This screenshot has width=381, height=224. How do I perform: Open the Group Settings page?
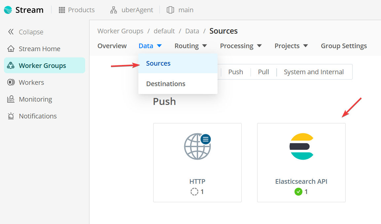tap(344, 46)
